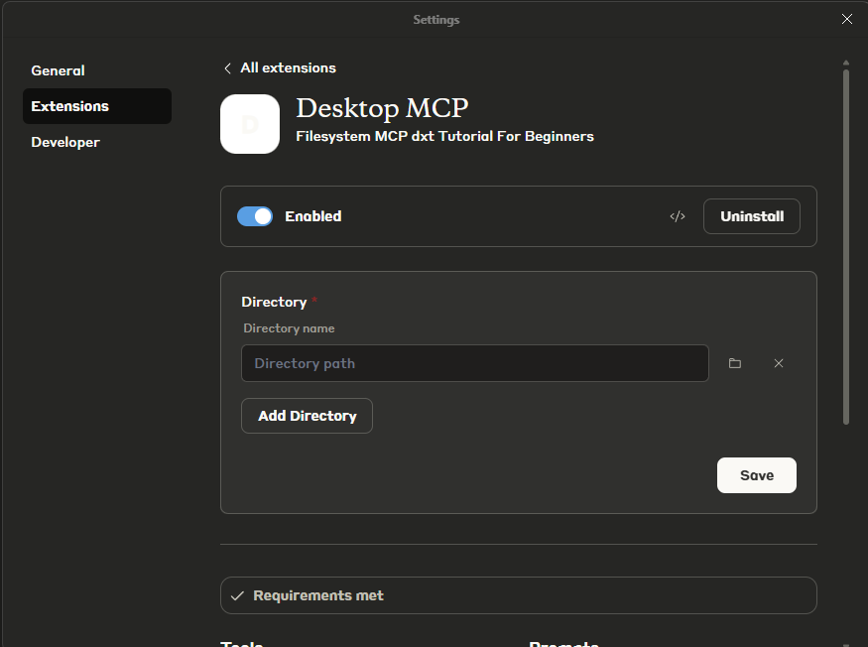Go back via All extensions link

click(x=288, y=68)
